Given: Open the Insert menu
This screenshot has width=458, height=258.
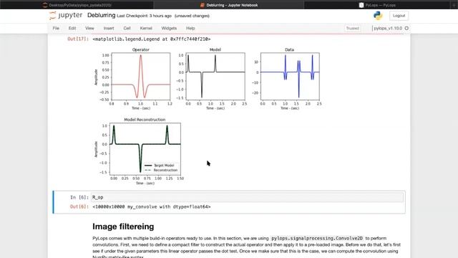Looking at the screenshot, I should (x=109, y=29).
